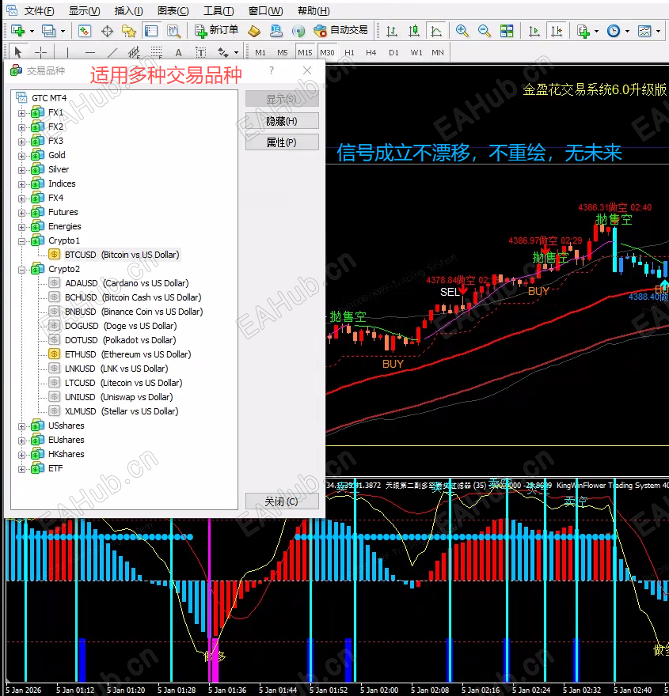The height and width of the screenshot is (696, 669).
Task: Launch MetaEditor from the yellow book icon
Action: pos(253,31)
